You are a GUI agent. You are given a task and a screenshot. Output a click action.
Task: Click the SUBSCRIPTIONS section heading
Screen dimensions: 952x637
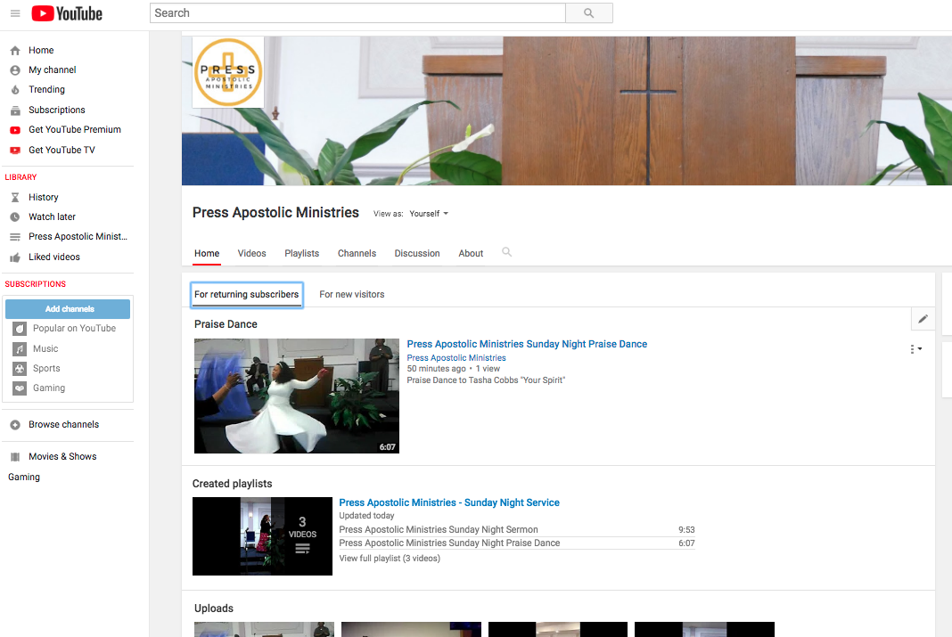[36, 284]
